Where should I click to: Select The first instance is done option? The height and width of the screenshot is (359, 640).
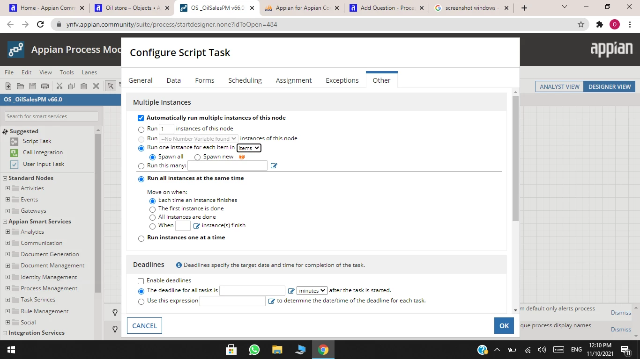152,209
